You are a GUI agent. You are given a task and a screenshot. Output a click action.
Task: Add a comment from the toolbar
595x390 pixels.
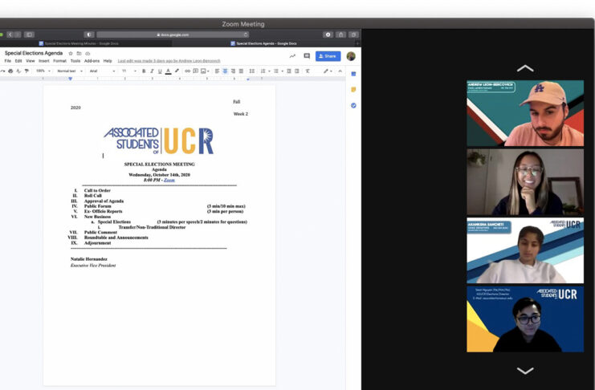(195, 71)
